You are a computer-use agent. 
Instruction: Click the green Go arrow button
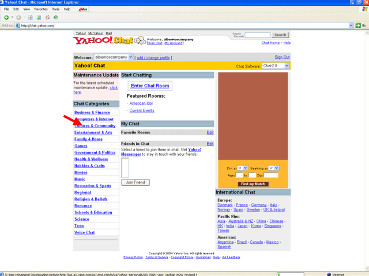[358, 25]
